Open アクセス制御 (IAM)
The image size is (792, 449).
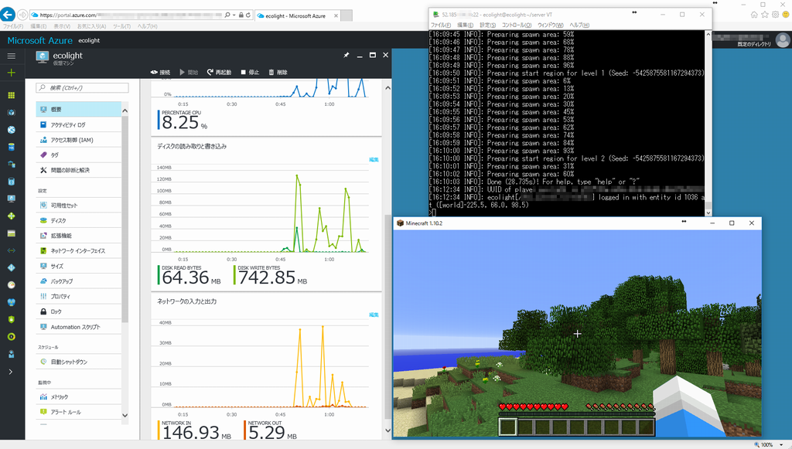pos(79,140)
